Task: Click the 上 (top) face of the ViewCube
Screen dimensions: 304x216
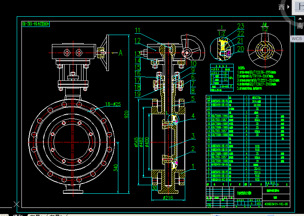Action: click(x=298, y=7)
